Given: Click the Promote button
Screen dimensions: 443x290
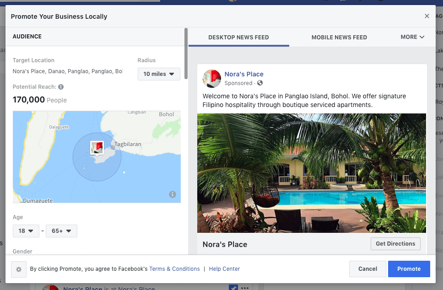Looking at the screenshot, I should click(x=409, y=269).
